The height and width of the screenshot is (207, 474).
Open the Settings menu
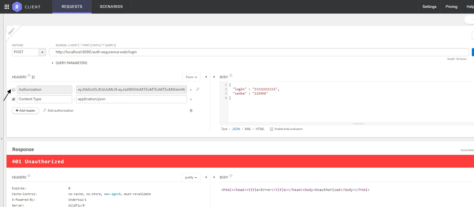tap(429, 7)
